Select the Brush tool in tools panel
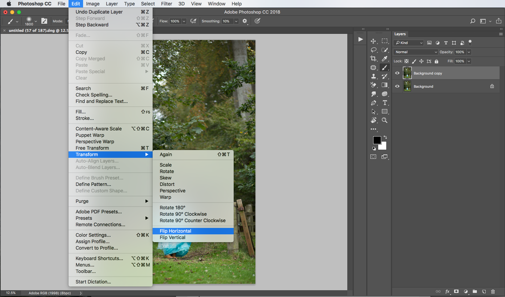 coord(384,68)
